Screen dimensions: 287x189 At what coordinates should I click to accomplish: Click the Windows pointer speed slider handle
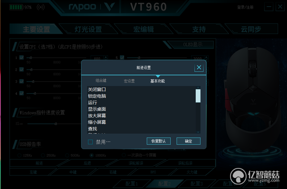click(x=56, y=124)
